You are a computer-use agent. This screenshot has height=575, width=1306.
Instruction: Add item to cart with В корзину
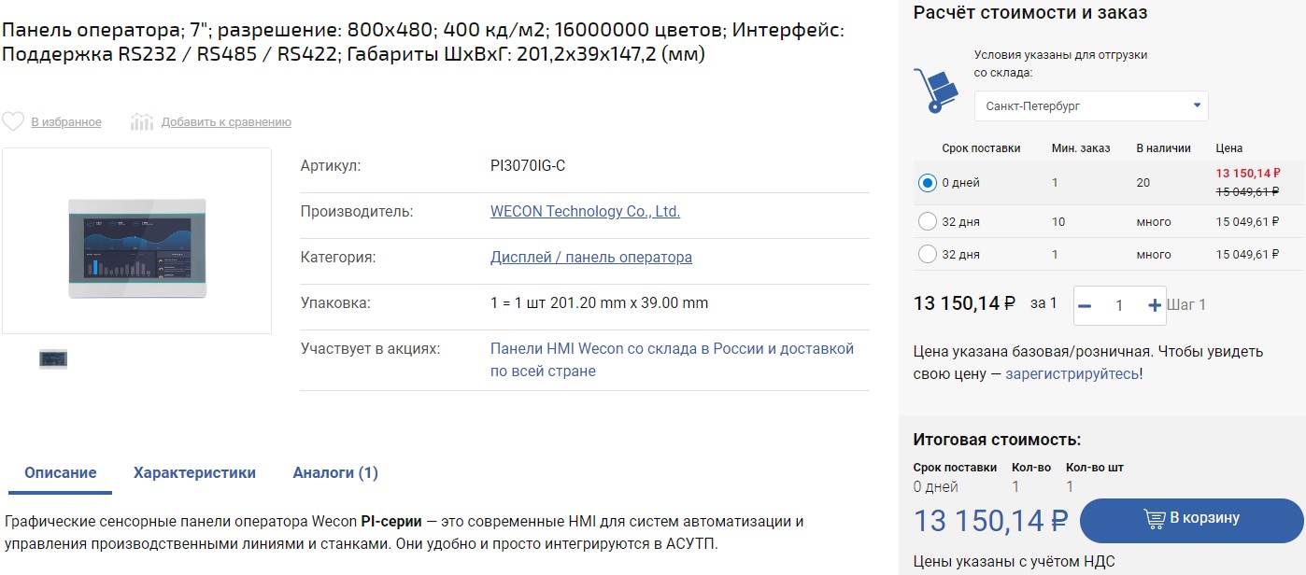pyautogui.click(x=1191, y=519)
